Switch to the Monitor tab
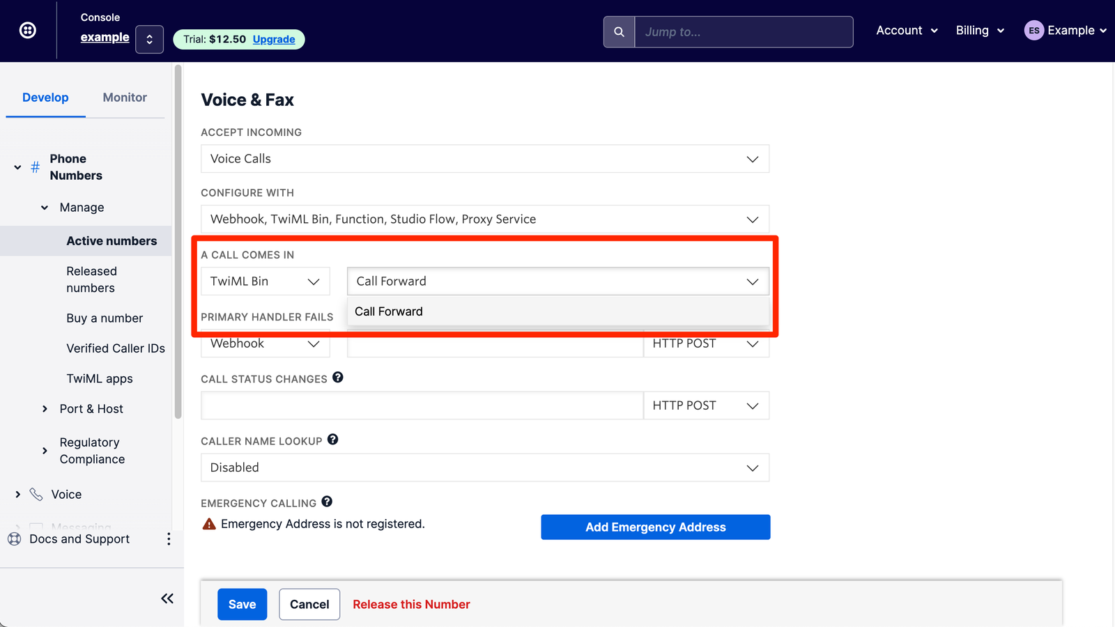This screenshot has width=1115, height=627. 125,98
